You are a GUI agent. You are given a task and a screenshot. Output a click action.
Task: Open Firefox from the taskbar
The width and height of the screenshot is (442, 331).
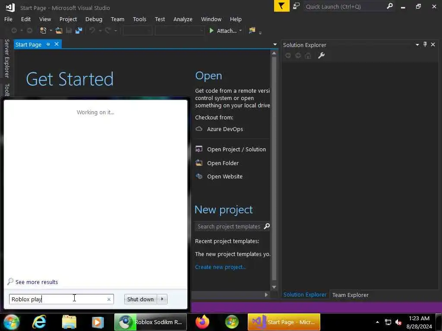(x=202, y=322)
